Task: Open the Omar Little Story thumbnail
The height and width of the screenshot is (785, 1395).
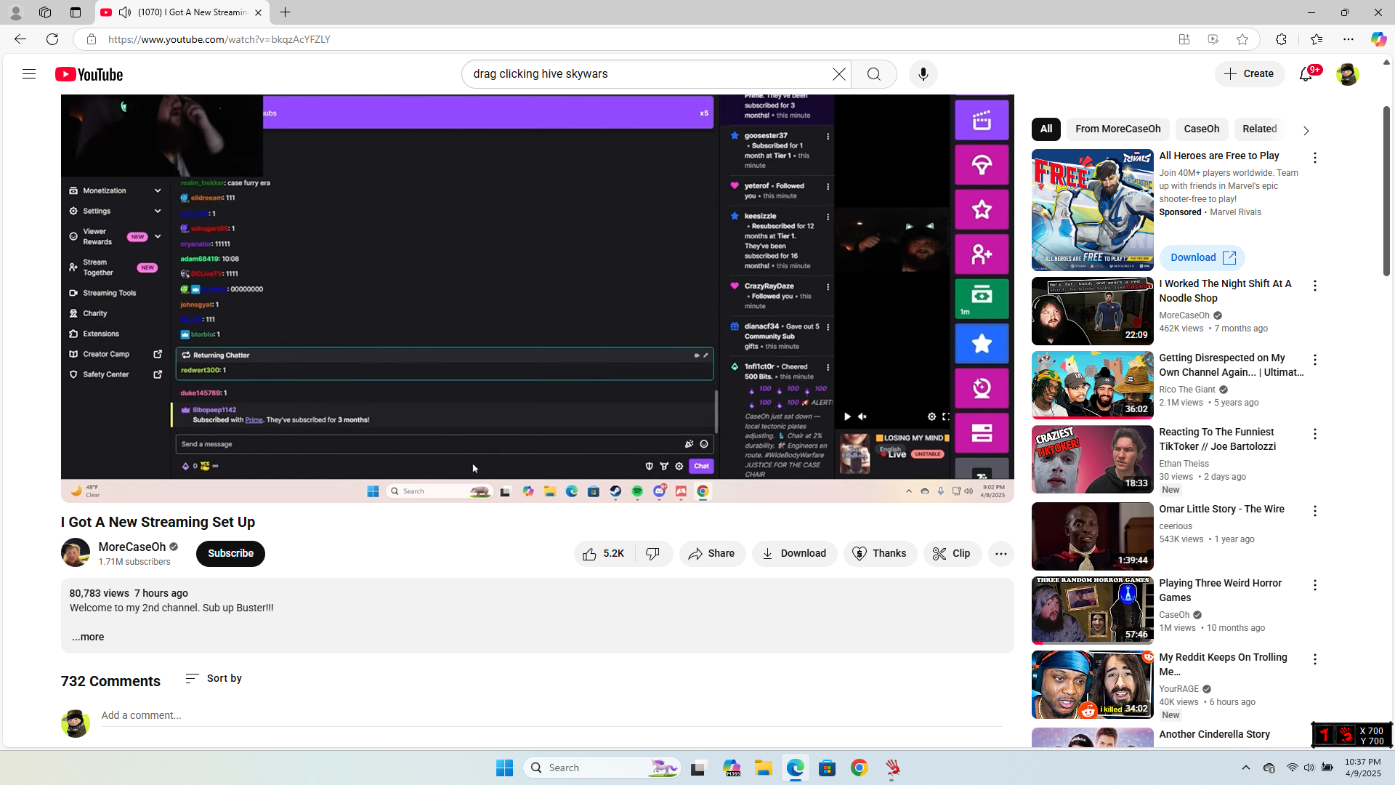Action: (1093, 536)
